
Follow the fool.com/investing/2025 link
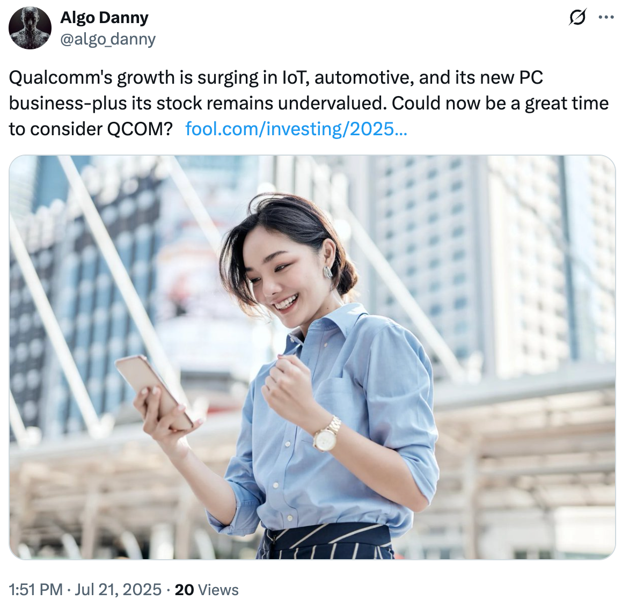point(296,129)
